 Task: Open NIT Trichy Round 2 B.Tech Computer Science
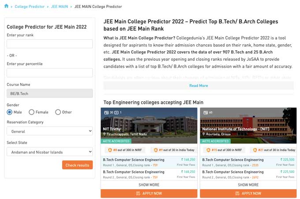pos(149,174)
